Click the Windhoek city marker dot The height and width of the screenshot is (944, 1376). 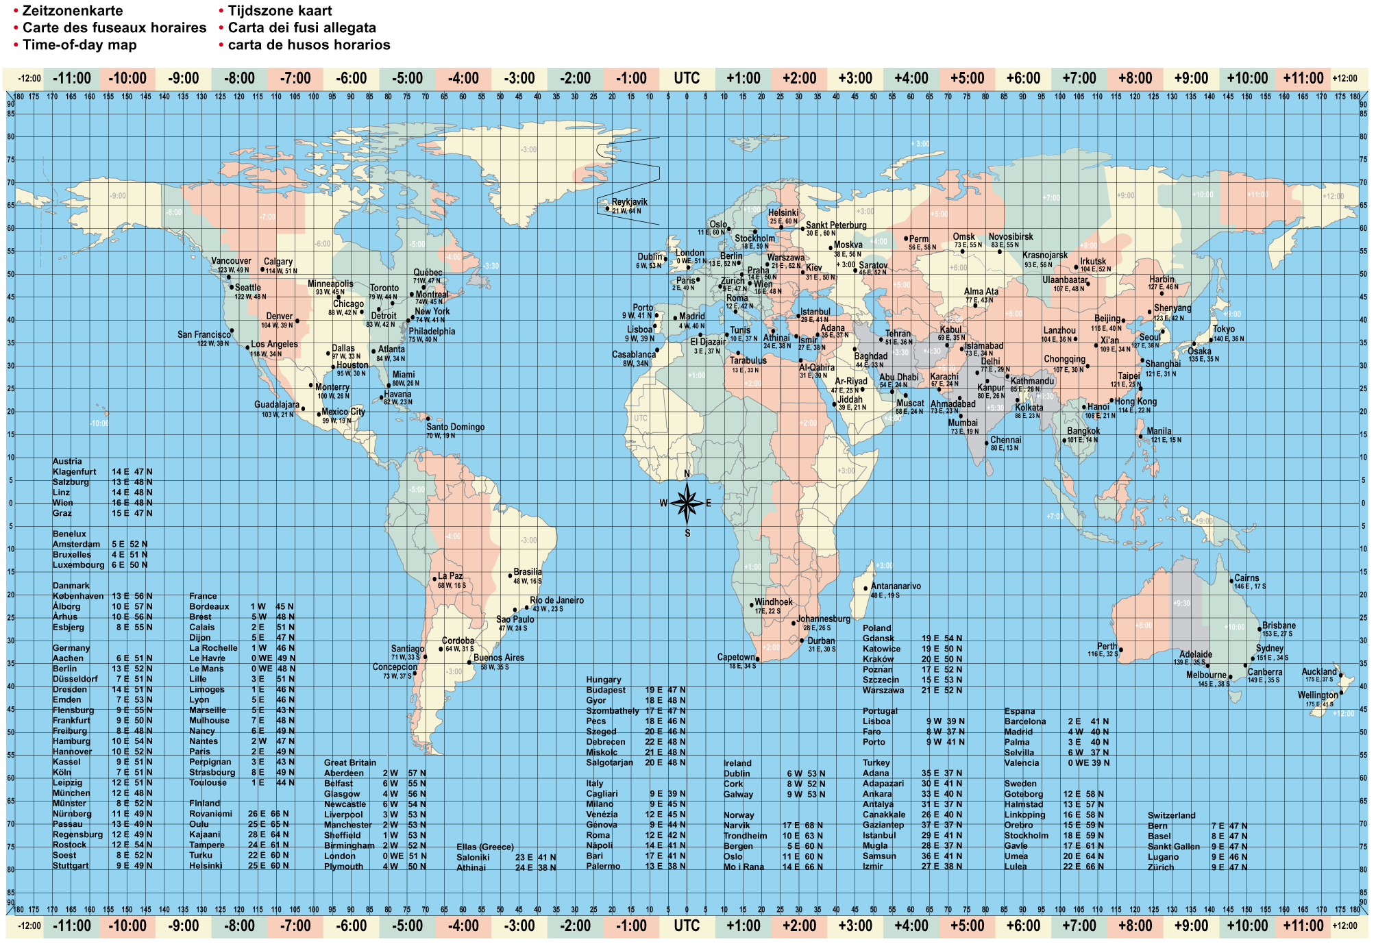click(752, 605)
